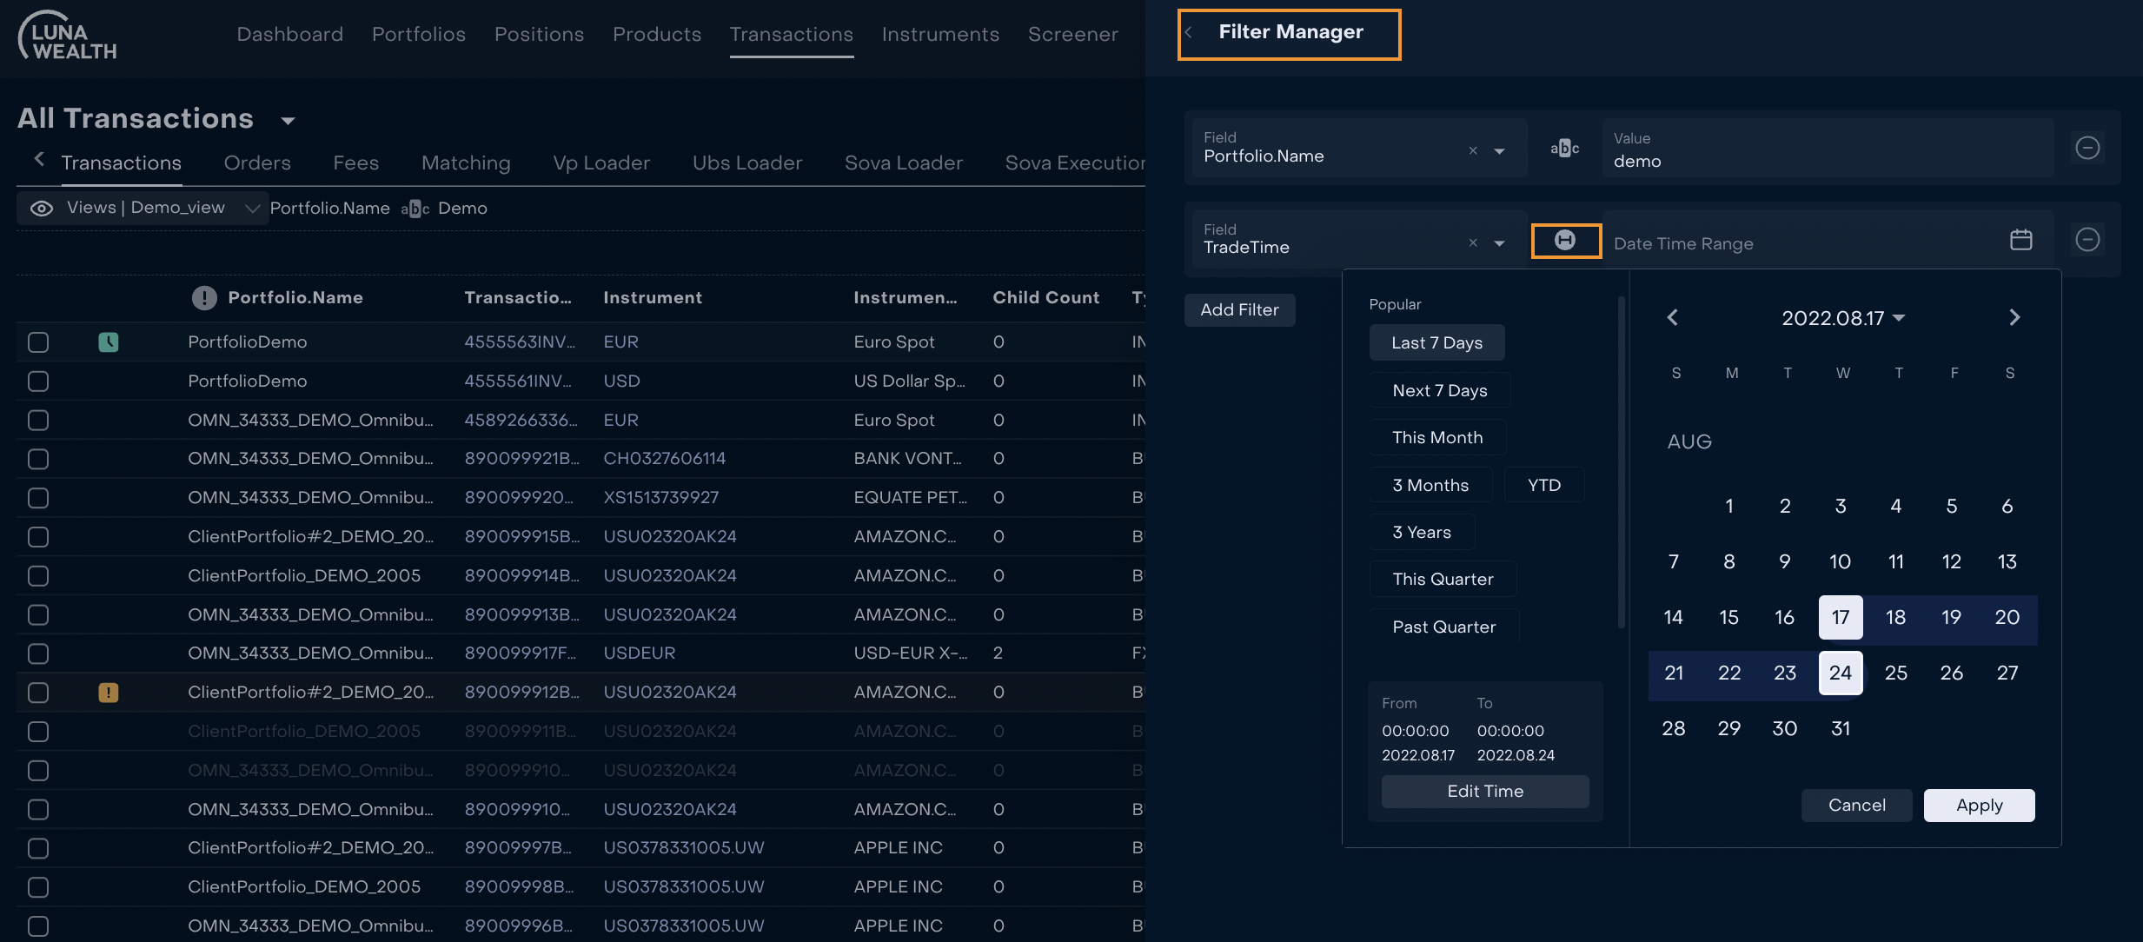Switch to the Orders tab
This screenshot has height=942, width=2143.
257,163
